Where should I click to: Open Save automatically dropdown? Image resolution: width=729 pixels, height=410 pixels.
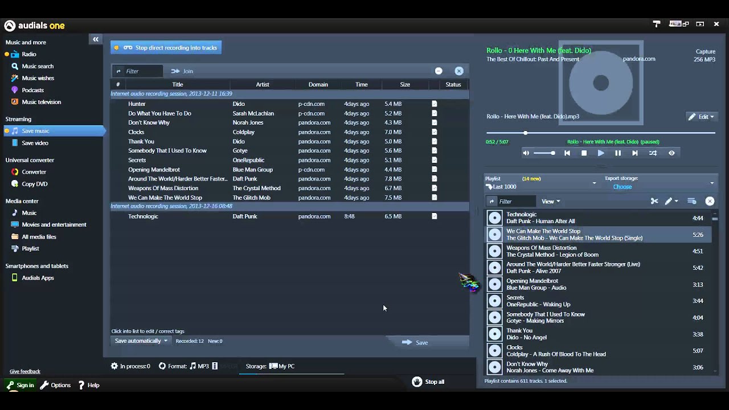pyautogui.click(x=141, y=341)
